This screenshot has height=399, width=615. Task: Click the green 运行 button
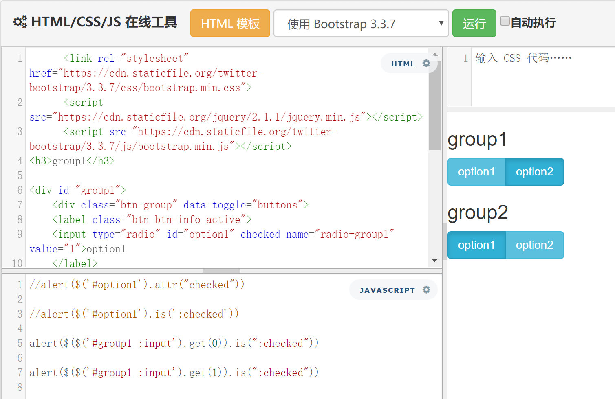pos(474,24)
